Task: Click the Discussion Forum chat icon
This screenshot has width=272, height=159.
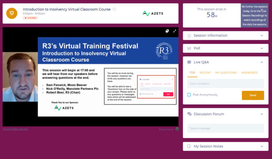Action: (189, 114)
